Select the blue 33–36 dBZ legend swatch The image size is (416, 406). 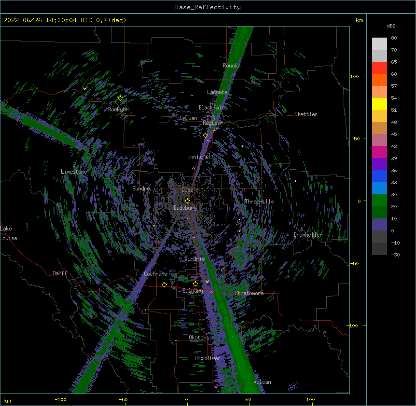(379, 176)
